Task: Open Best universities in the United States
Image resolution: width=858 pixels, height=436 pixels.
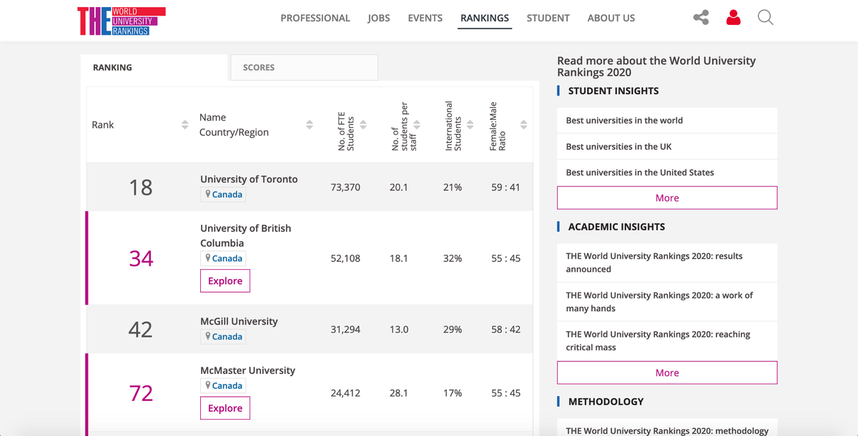Action: click(640, 172)
